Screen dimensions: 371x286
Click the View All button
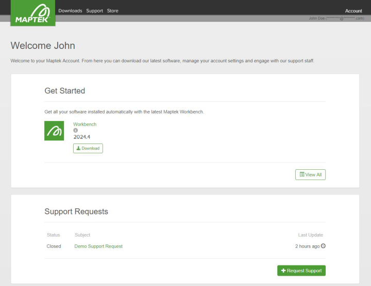(310, 174)
